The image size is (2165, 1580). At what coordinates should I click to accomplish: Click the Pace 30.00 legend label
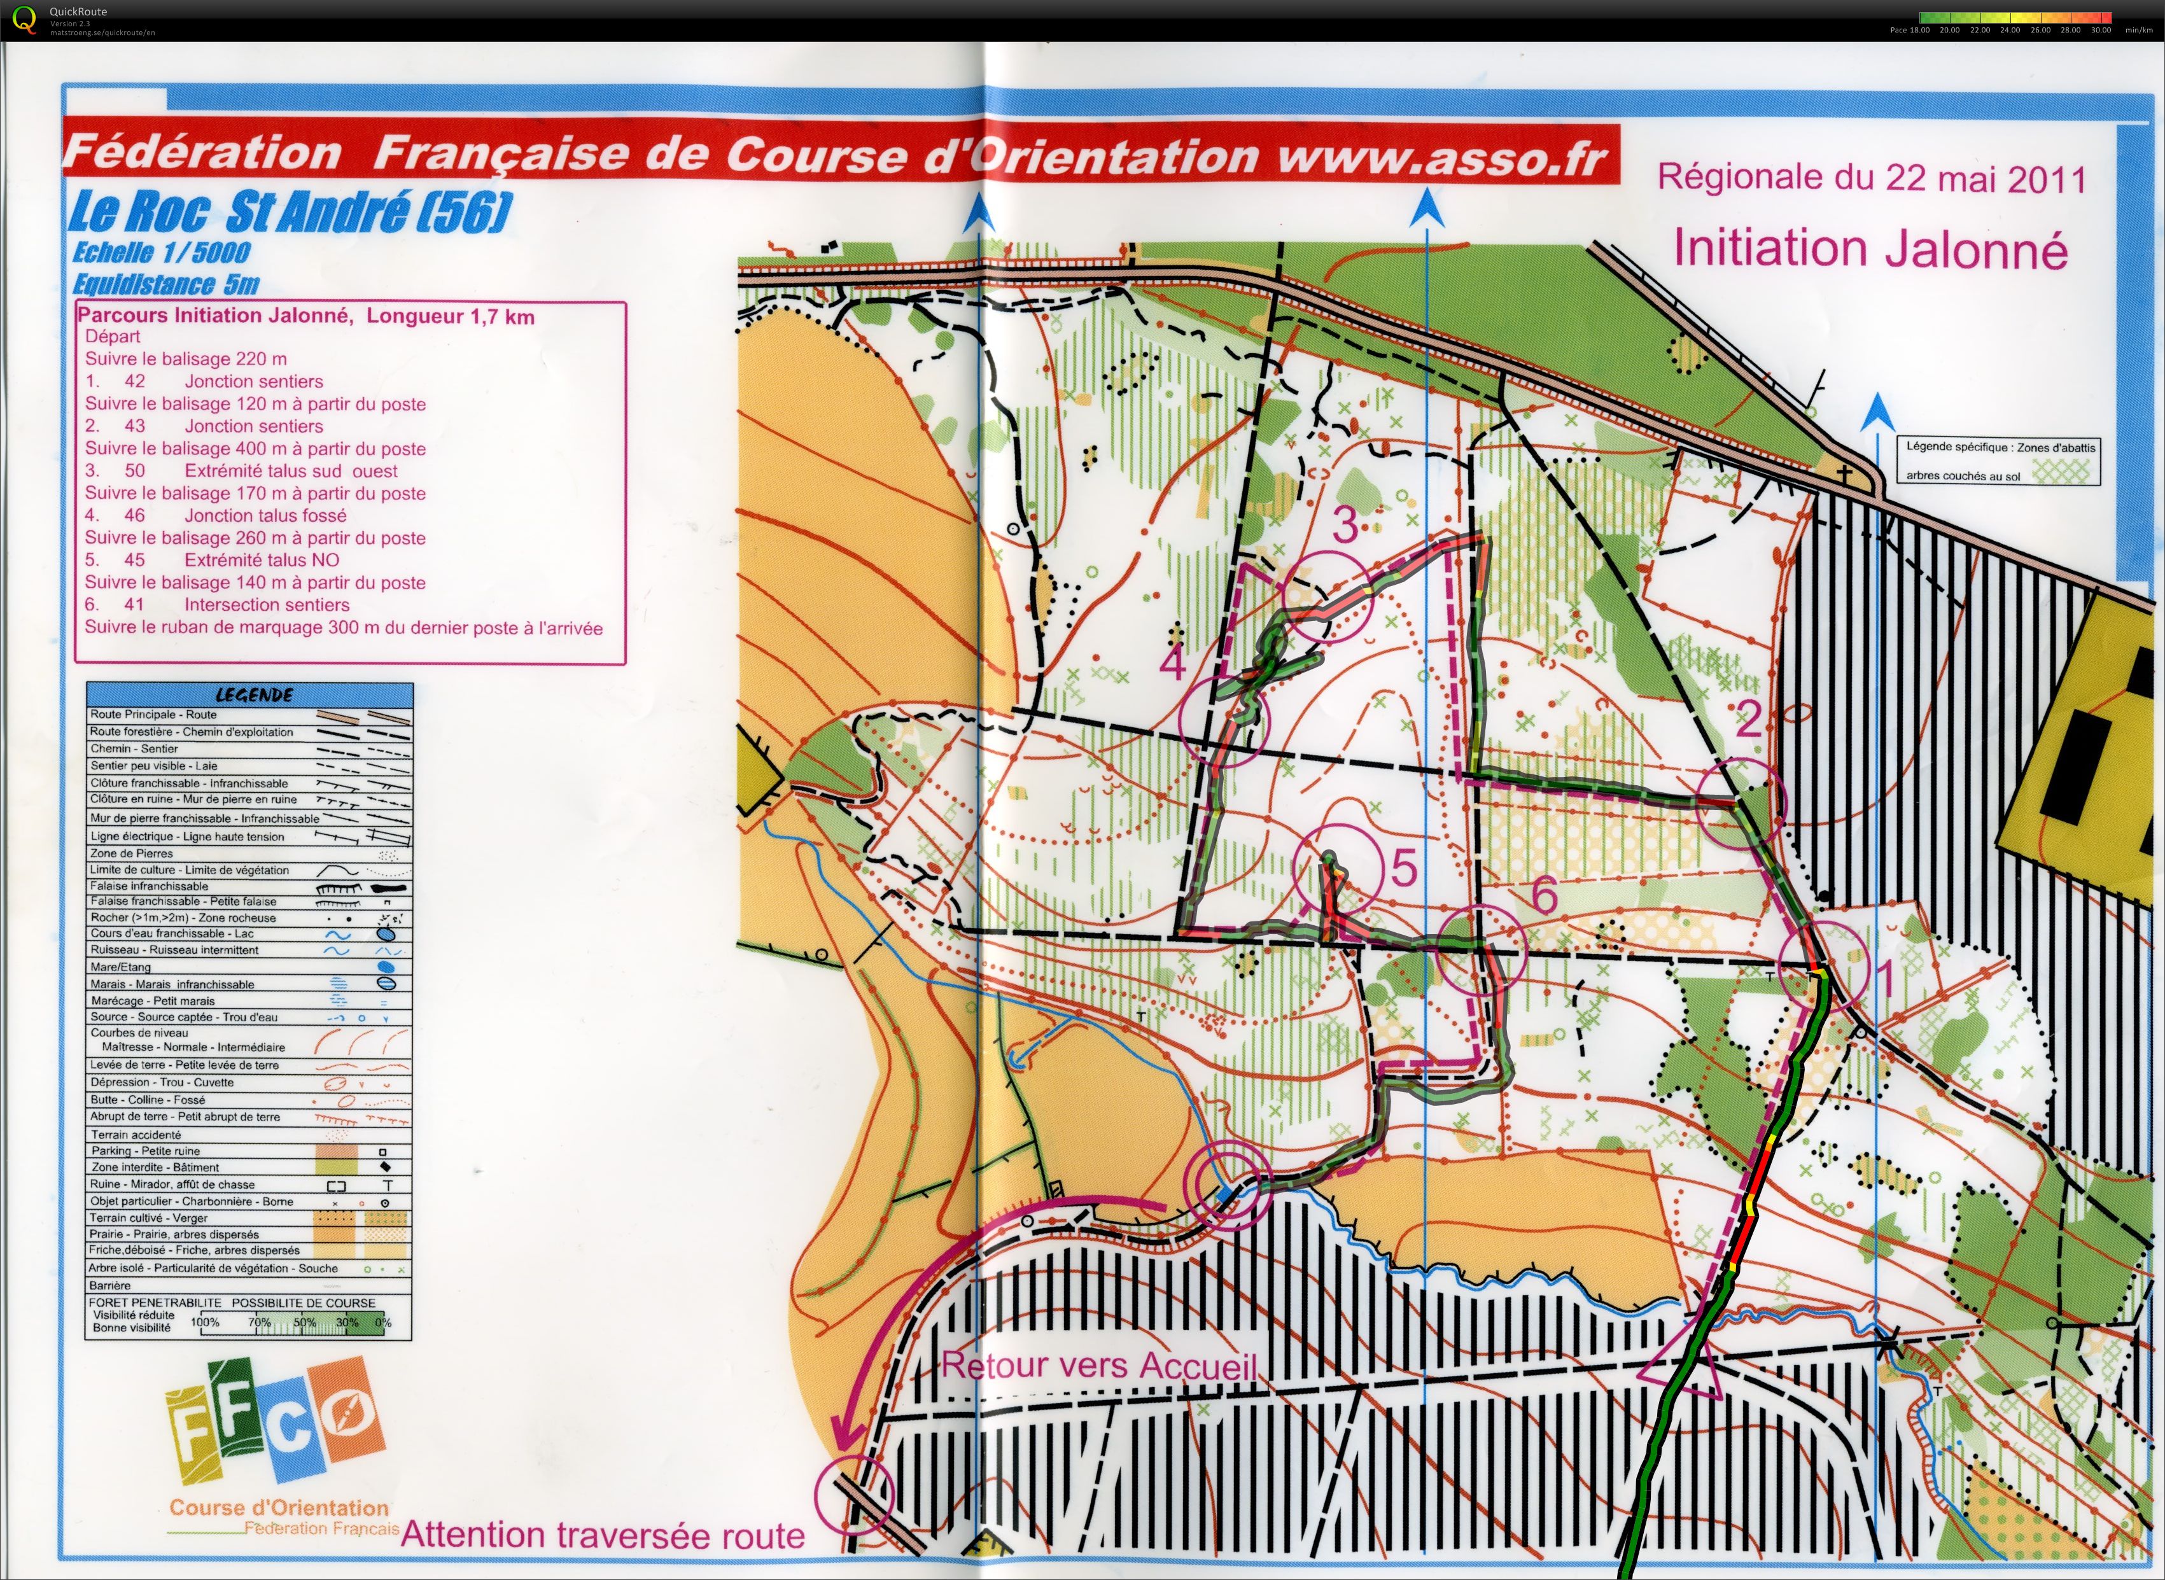tap(2101, 30)
